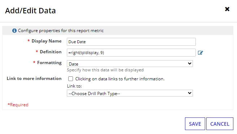Click the Definition field label
Viewport: 237px width, 134px height.
pyautogui.click(x=51, y=52)
